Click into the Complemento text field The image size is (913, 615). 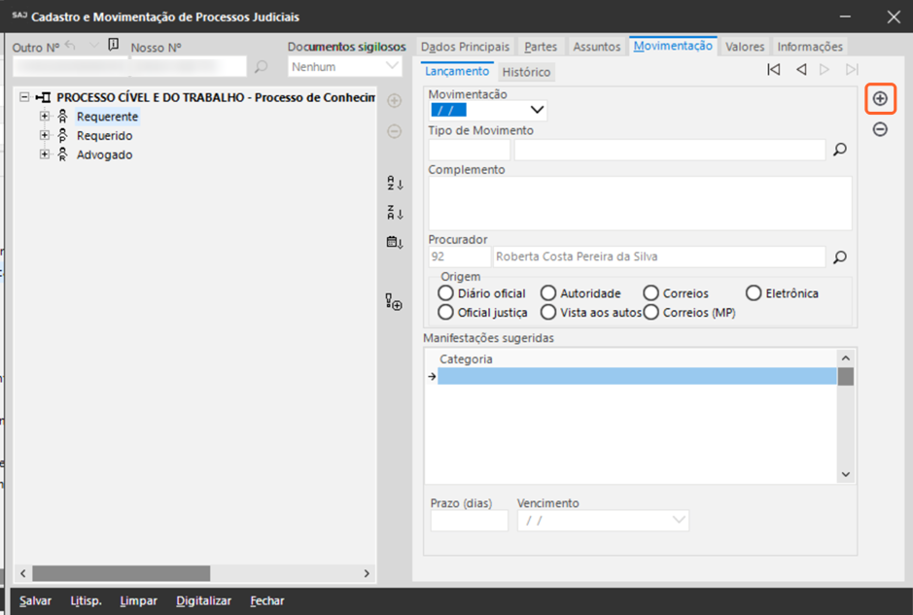(639, 203)
